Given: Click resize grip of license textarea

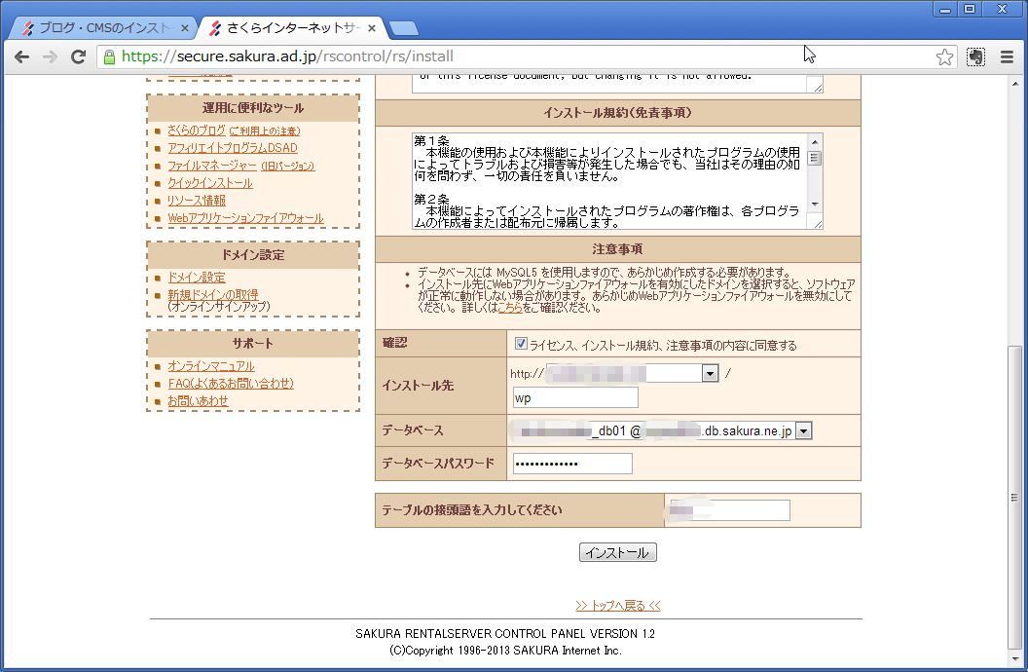Looking at the screenshot, I should (x=818, y=88).
